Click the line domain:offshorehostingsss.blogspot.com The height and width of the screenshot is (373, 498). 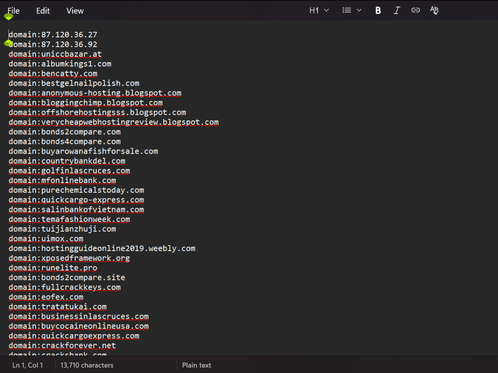(97, 112)
